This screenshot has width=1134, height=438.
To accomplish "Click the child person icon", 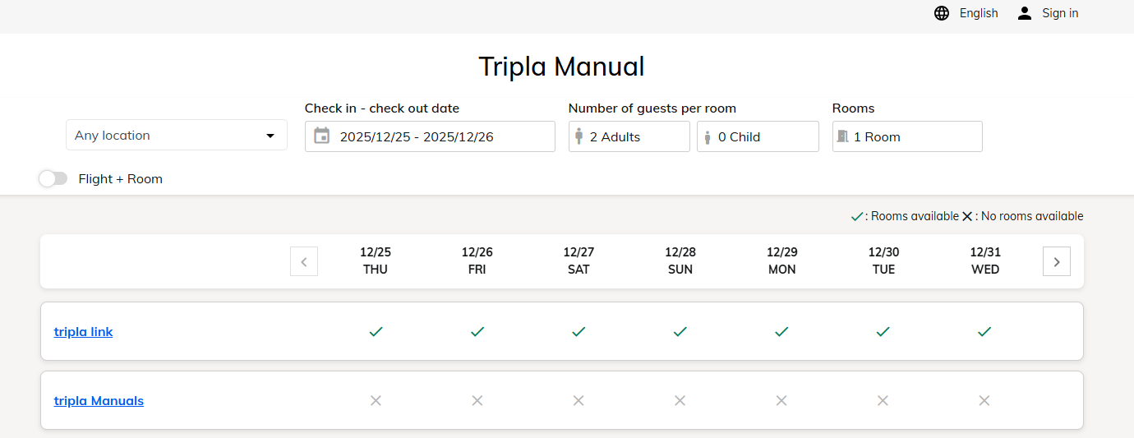I will click(708, 136).
